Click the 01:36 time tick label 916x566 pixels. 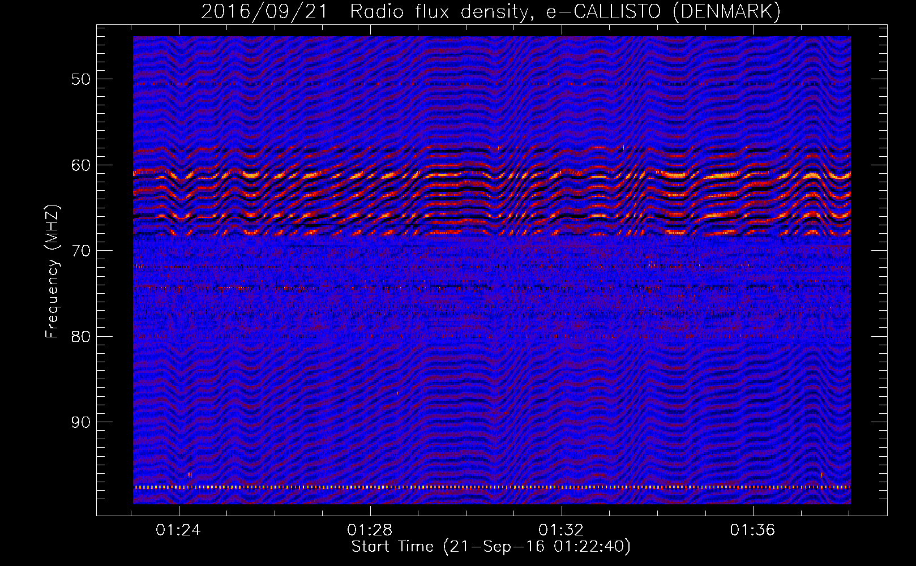(752, 530)
